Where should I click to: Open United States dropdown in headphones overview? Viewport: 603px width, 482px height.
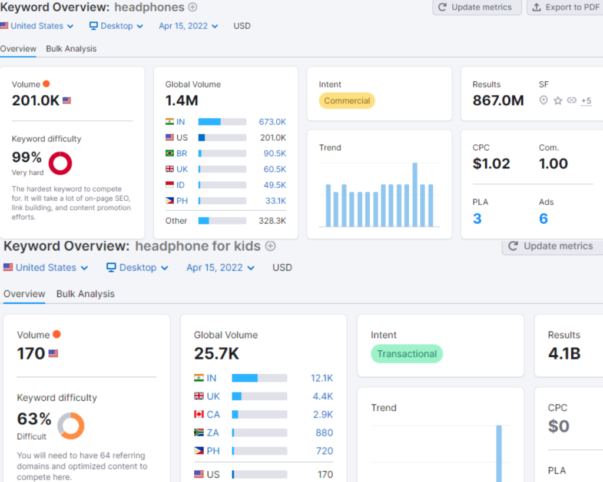[x=37, y=26]
